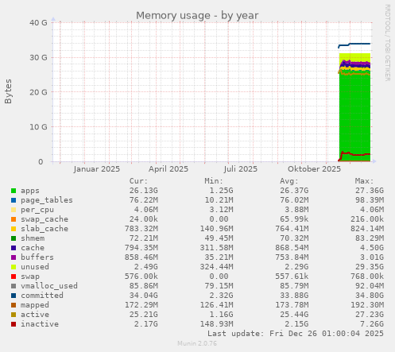Click the cache max value 4.50G
Screen dimensions: 395x352
(372, 248)
